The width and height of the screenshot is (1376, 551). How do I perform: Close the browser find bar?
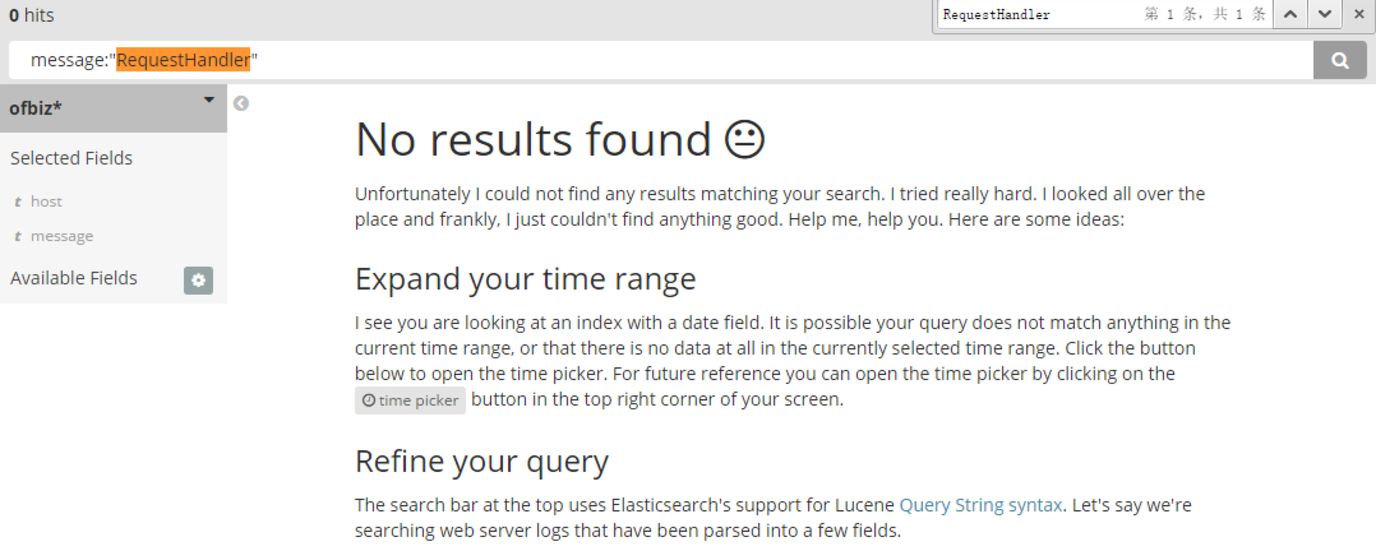click(x=1359, y=14)
